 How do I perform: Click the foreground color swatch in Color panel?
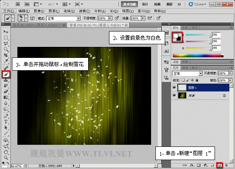tap(175, 36)
